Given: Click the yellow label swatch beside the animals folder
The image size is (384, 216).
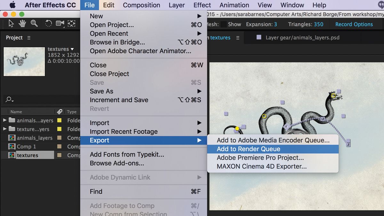Looking at the screenshot, I should click(x=59, y=120).
